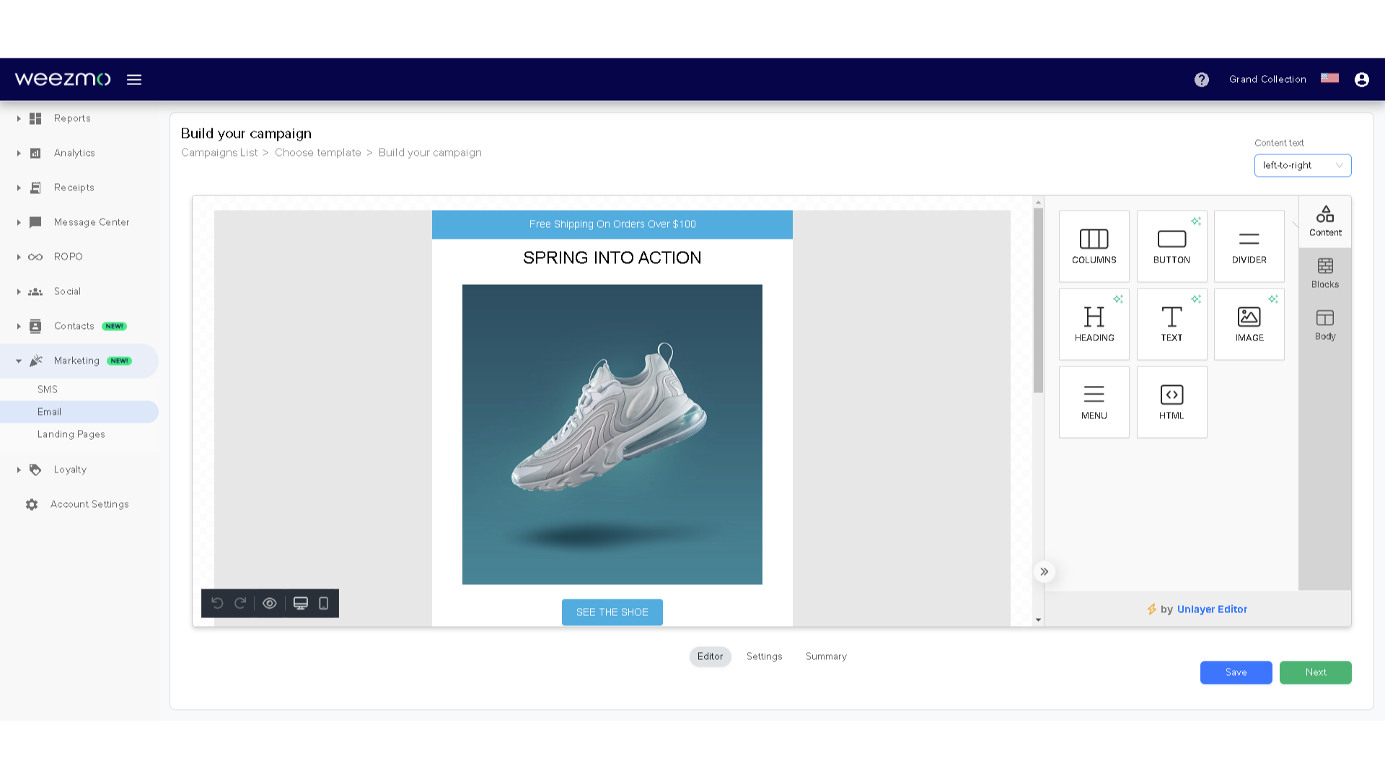This screenshot has width=1385, height=779.
Task: Open the Unlayer Editor link
Action: (x=1212, y=609)
